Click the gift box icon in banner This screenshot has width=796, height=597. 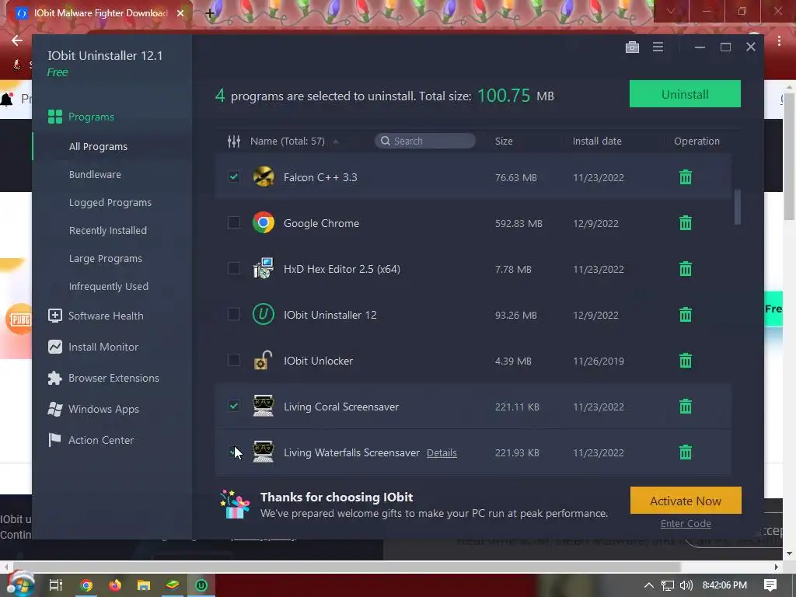(x=235, y=504)
